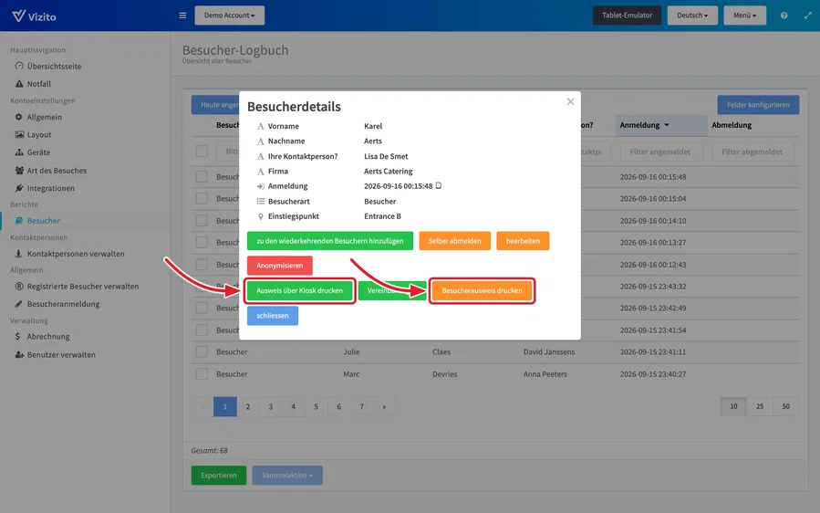Image resolution: width=820 pixels, height=513 pixels.
Task: Tick checkbox for the 00:13:27 row
Action: click(202, 243)
